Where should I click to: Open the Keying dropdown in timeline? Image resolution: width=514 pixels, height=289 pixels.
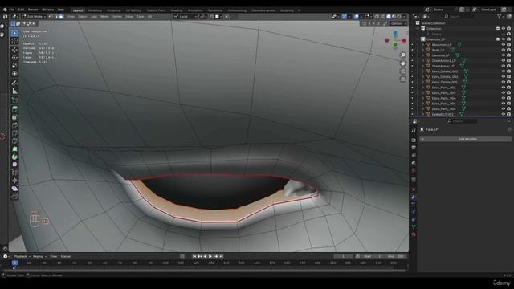39,257
